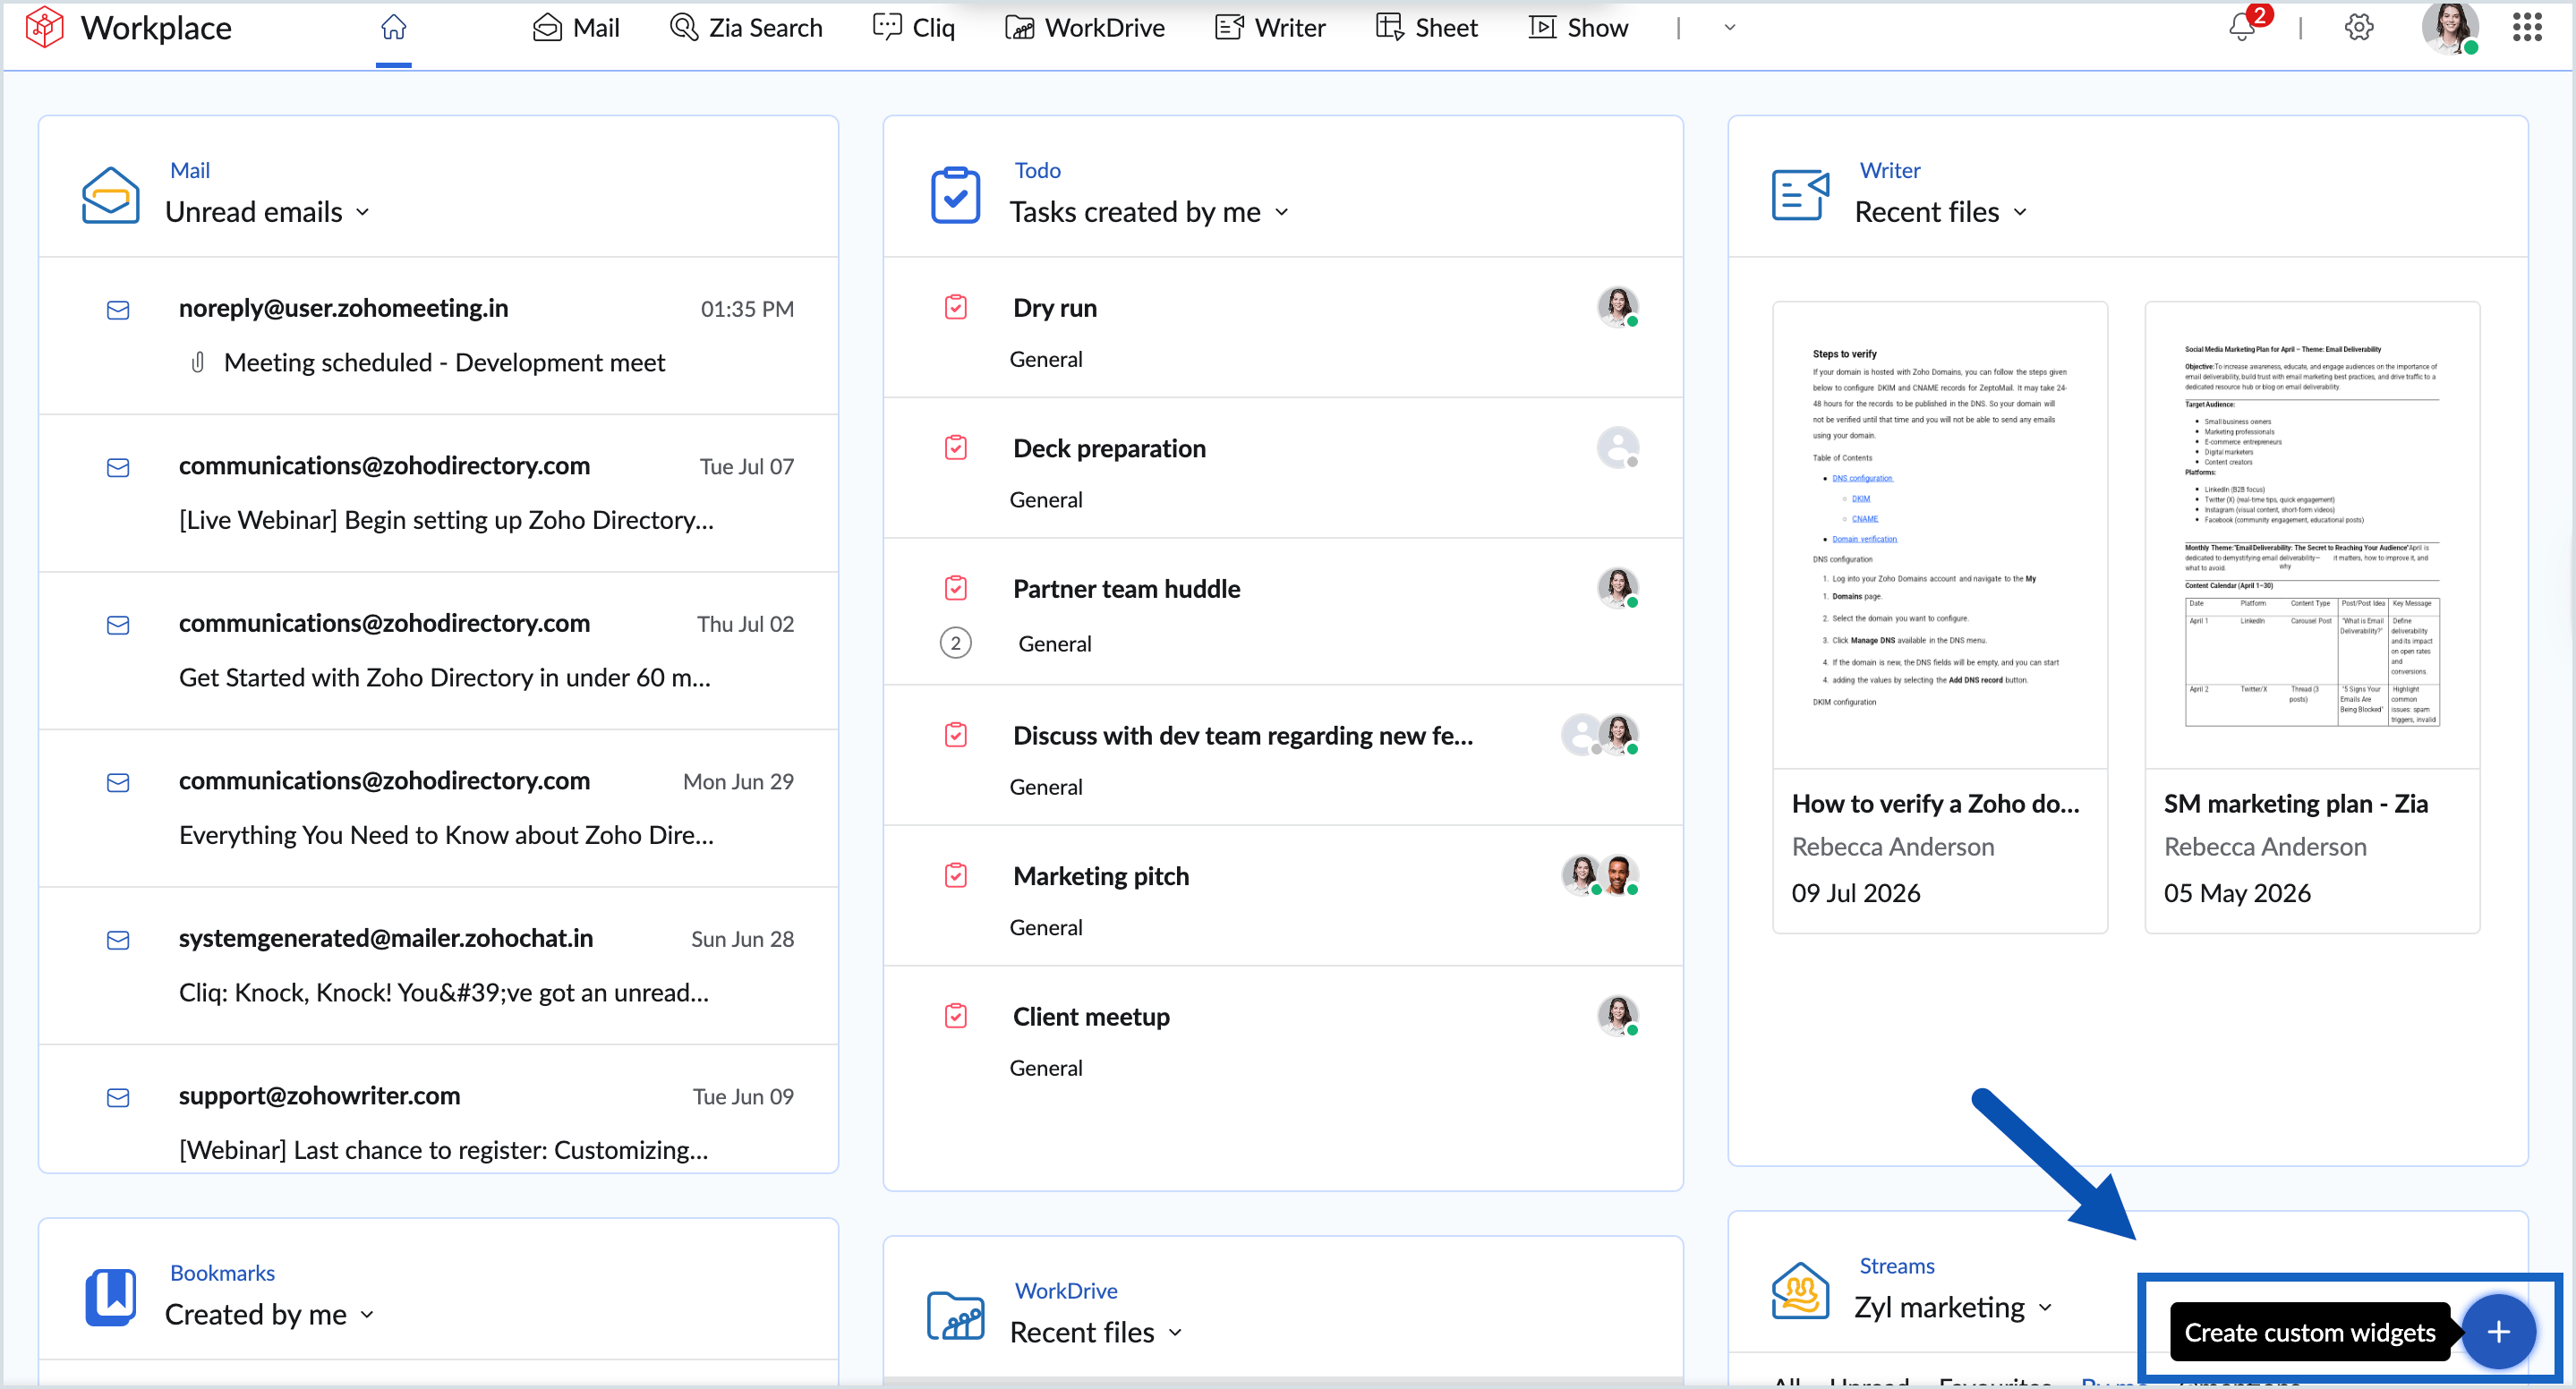This screenshot has height=1389, width=2576.
Task: Expand the Zyl marketing streams dropdown
Action: tap(2045, 1307)
